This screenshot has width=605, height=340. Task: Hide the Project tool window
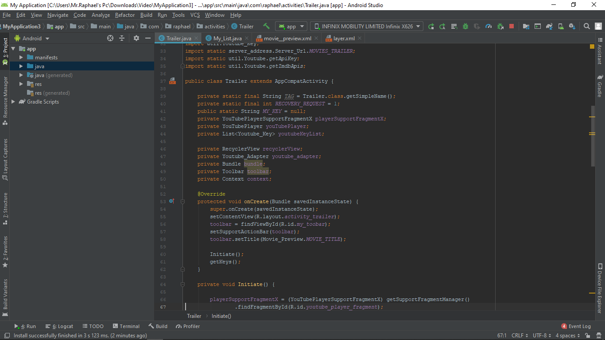tap(148, 39)
